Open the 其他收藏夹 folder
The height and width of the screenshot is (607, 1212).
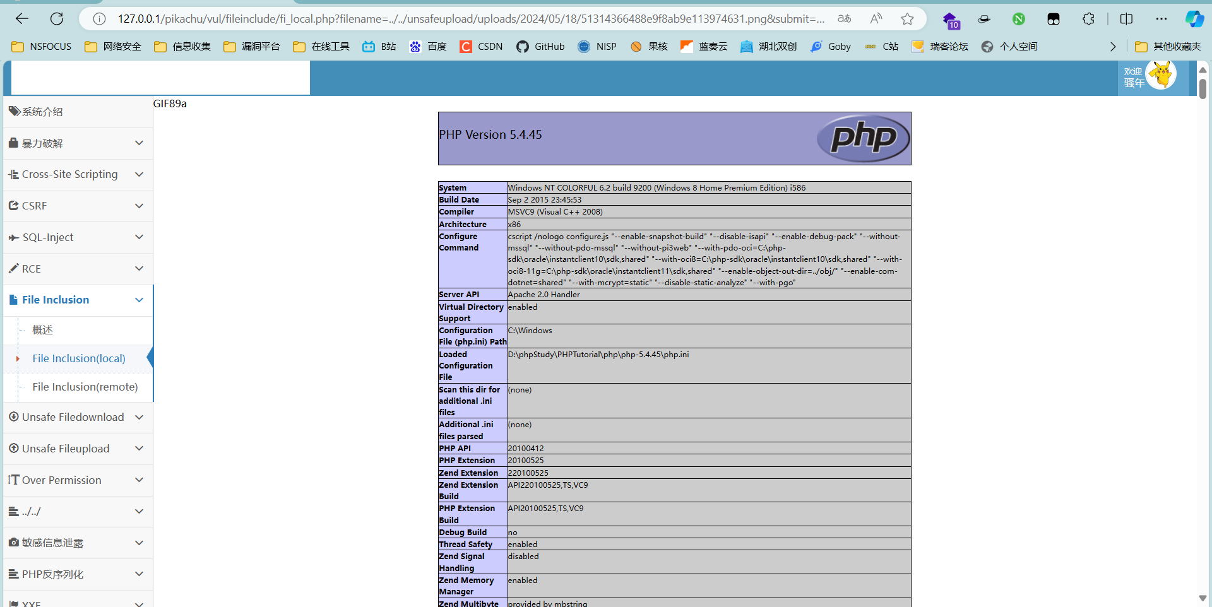pyautogui.click(x=1168, y=47)
